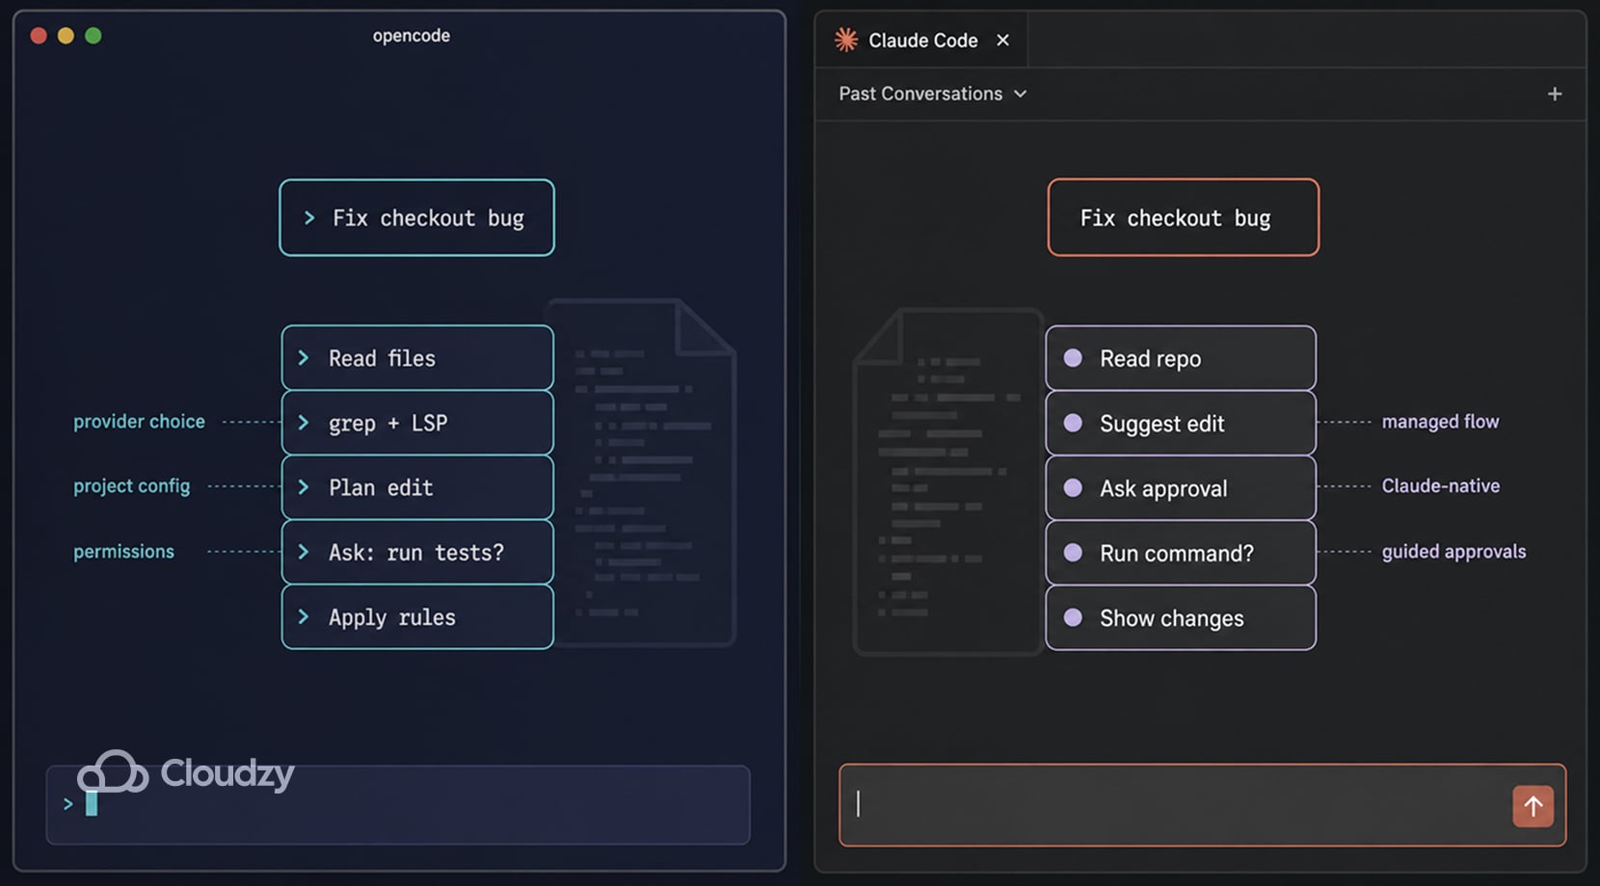
Task: Click the chevron icon inside Read files step
Action: 304,357
